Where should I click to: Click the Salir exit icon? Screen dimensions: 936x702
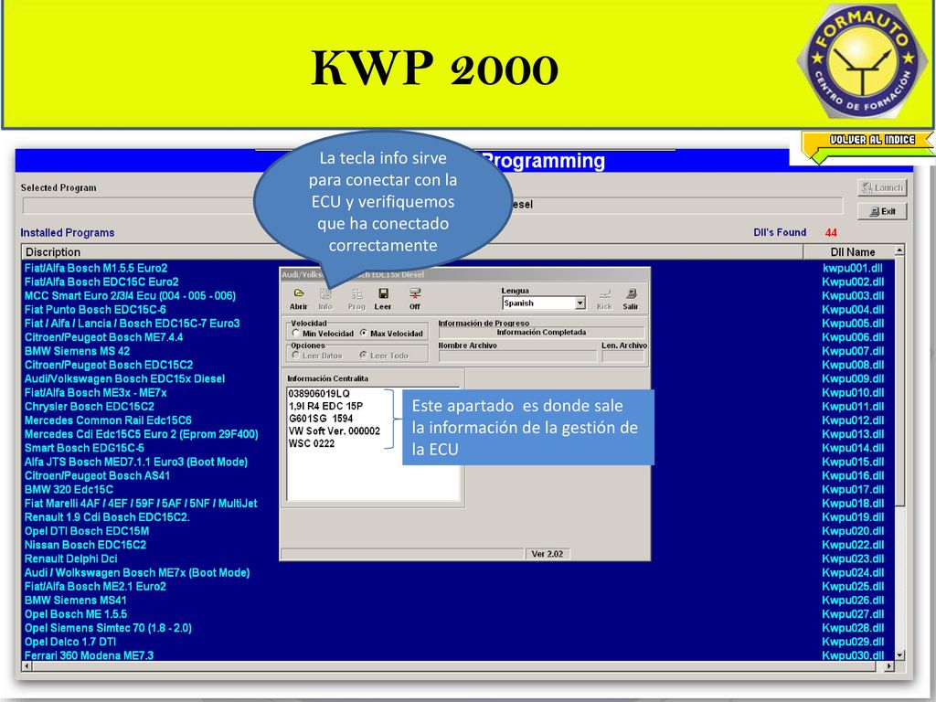point(631,293)
